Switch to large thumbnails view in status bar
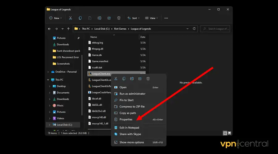This screenshot has width=278, height=154. coord(230,133)
